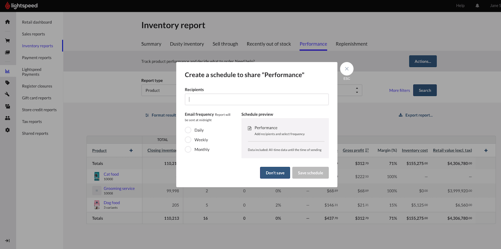Open the settings gear icon
501x249 pixels.
[x=8, y=130]
